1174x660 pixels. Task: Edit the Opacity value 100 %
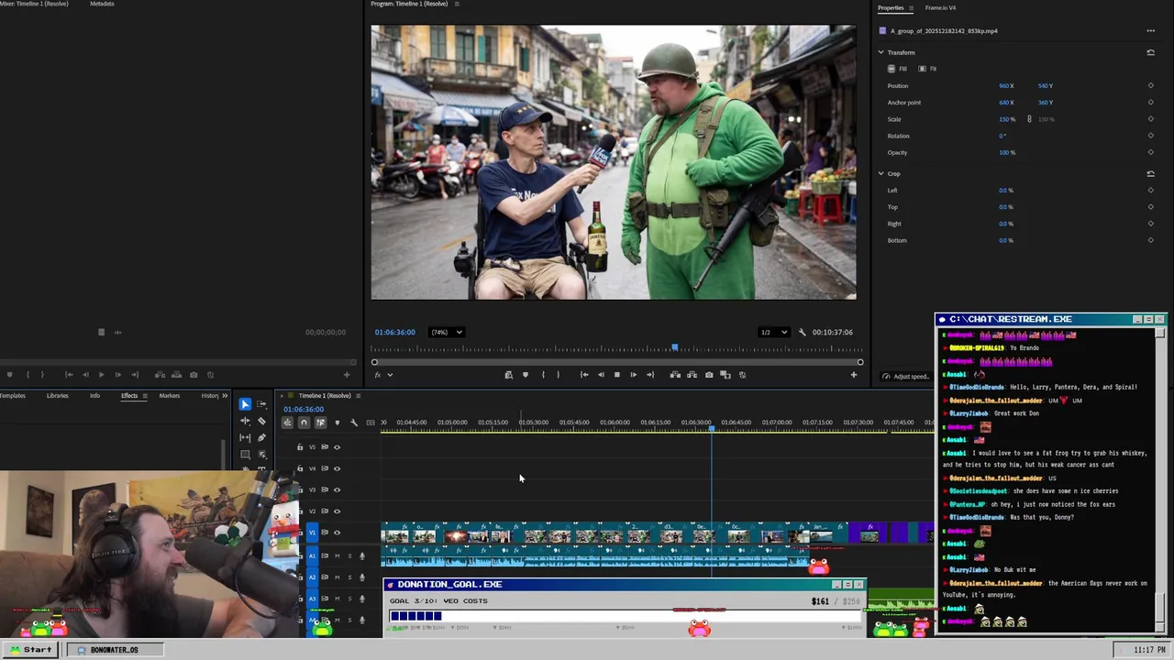pos(1007,152)
